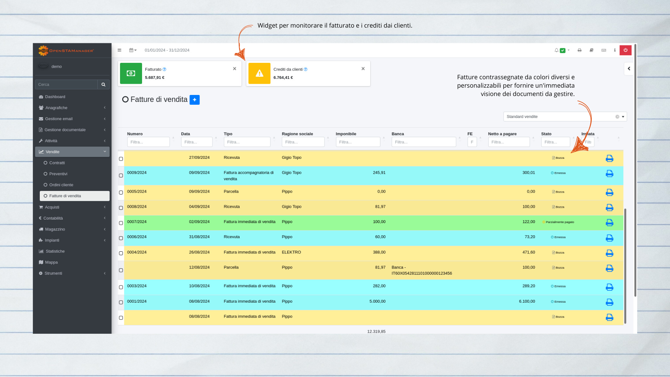Open Mappa in the sidebar
The width and height of the screenshot is (670, 377).
[72, 262]
